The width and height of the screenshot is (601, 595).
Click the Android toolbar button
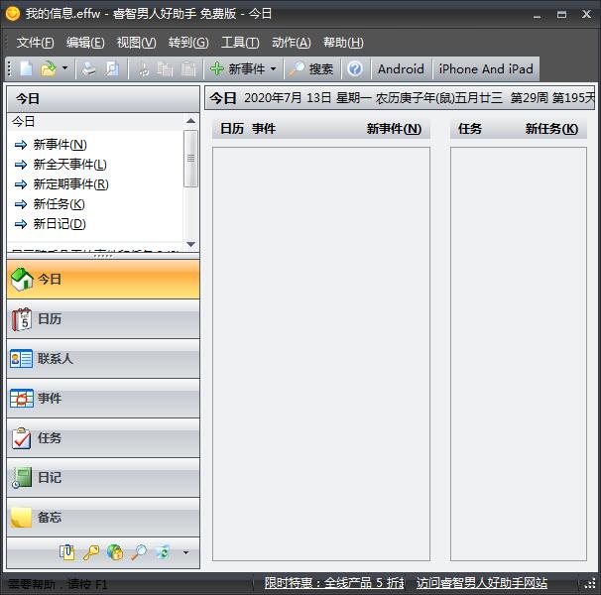coord(401,69)
